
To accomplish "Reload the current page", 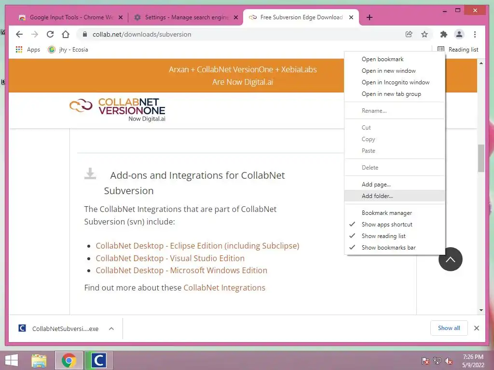I will tap(50, 34).
